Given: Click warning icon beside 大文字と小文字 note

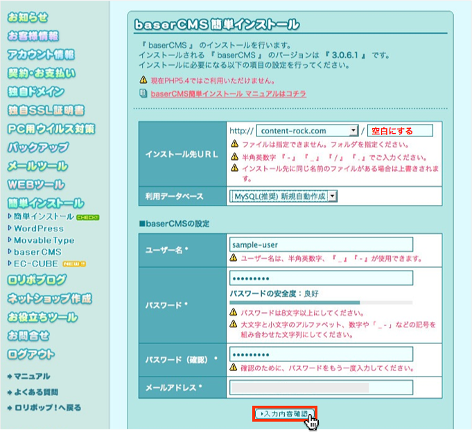Looking at the screenshot, I should pos(234,324).
